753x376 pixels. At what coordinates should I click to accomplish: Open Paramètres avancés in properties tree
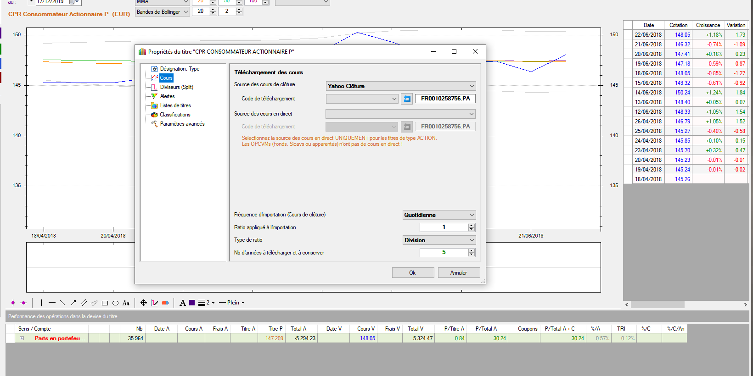tap(182, 124)
